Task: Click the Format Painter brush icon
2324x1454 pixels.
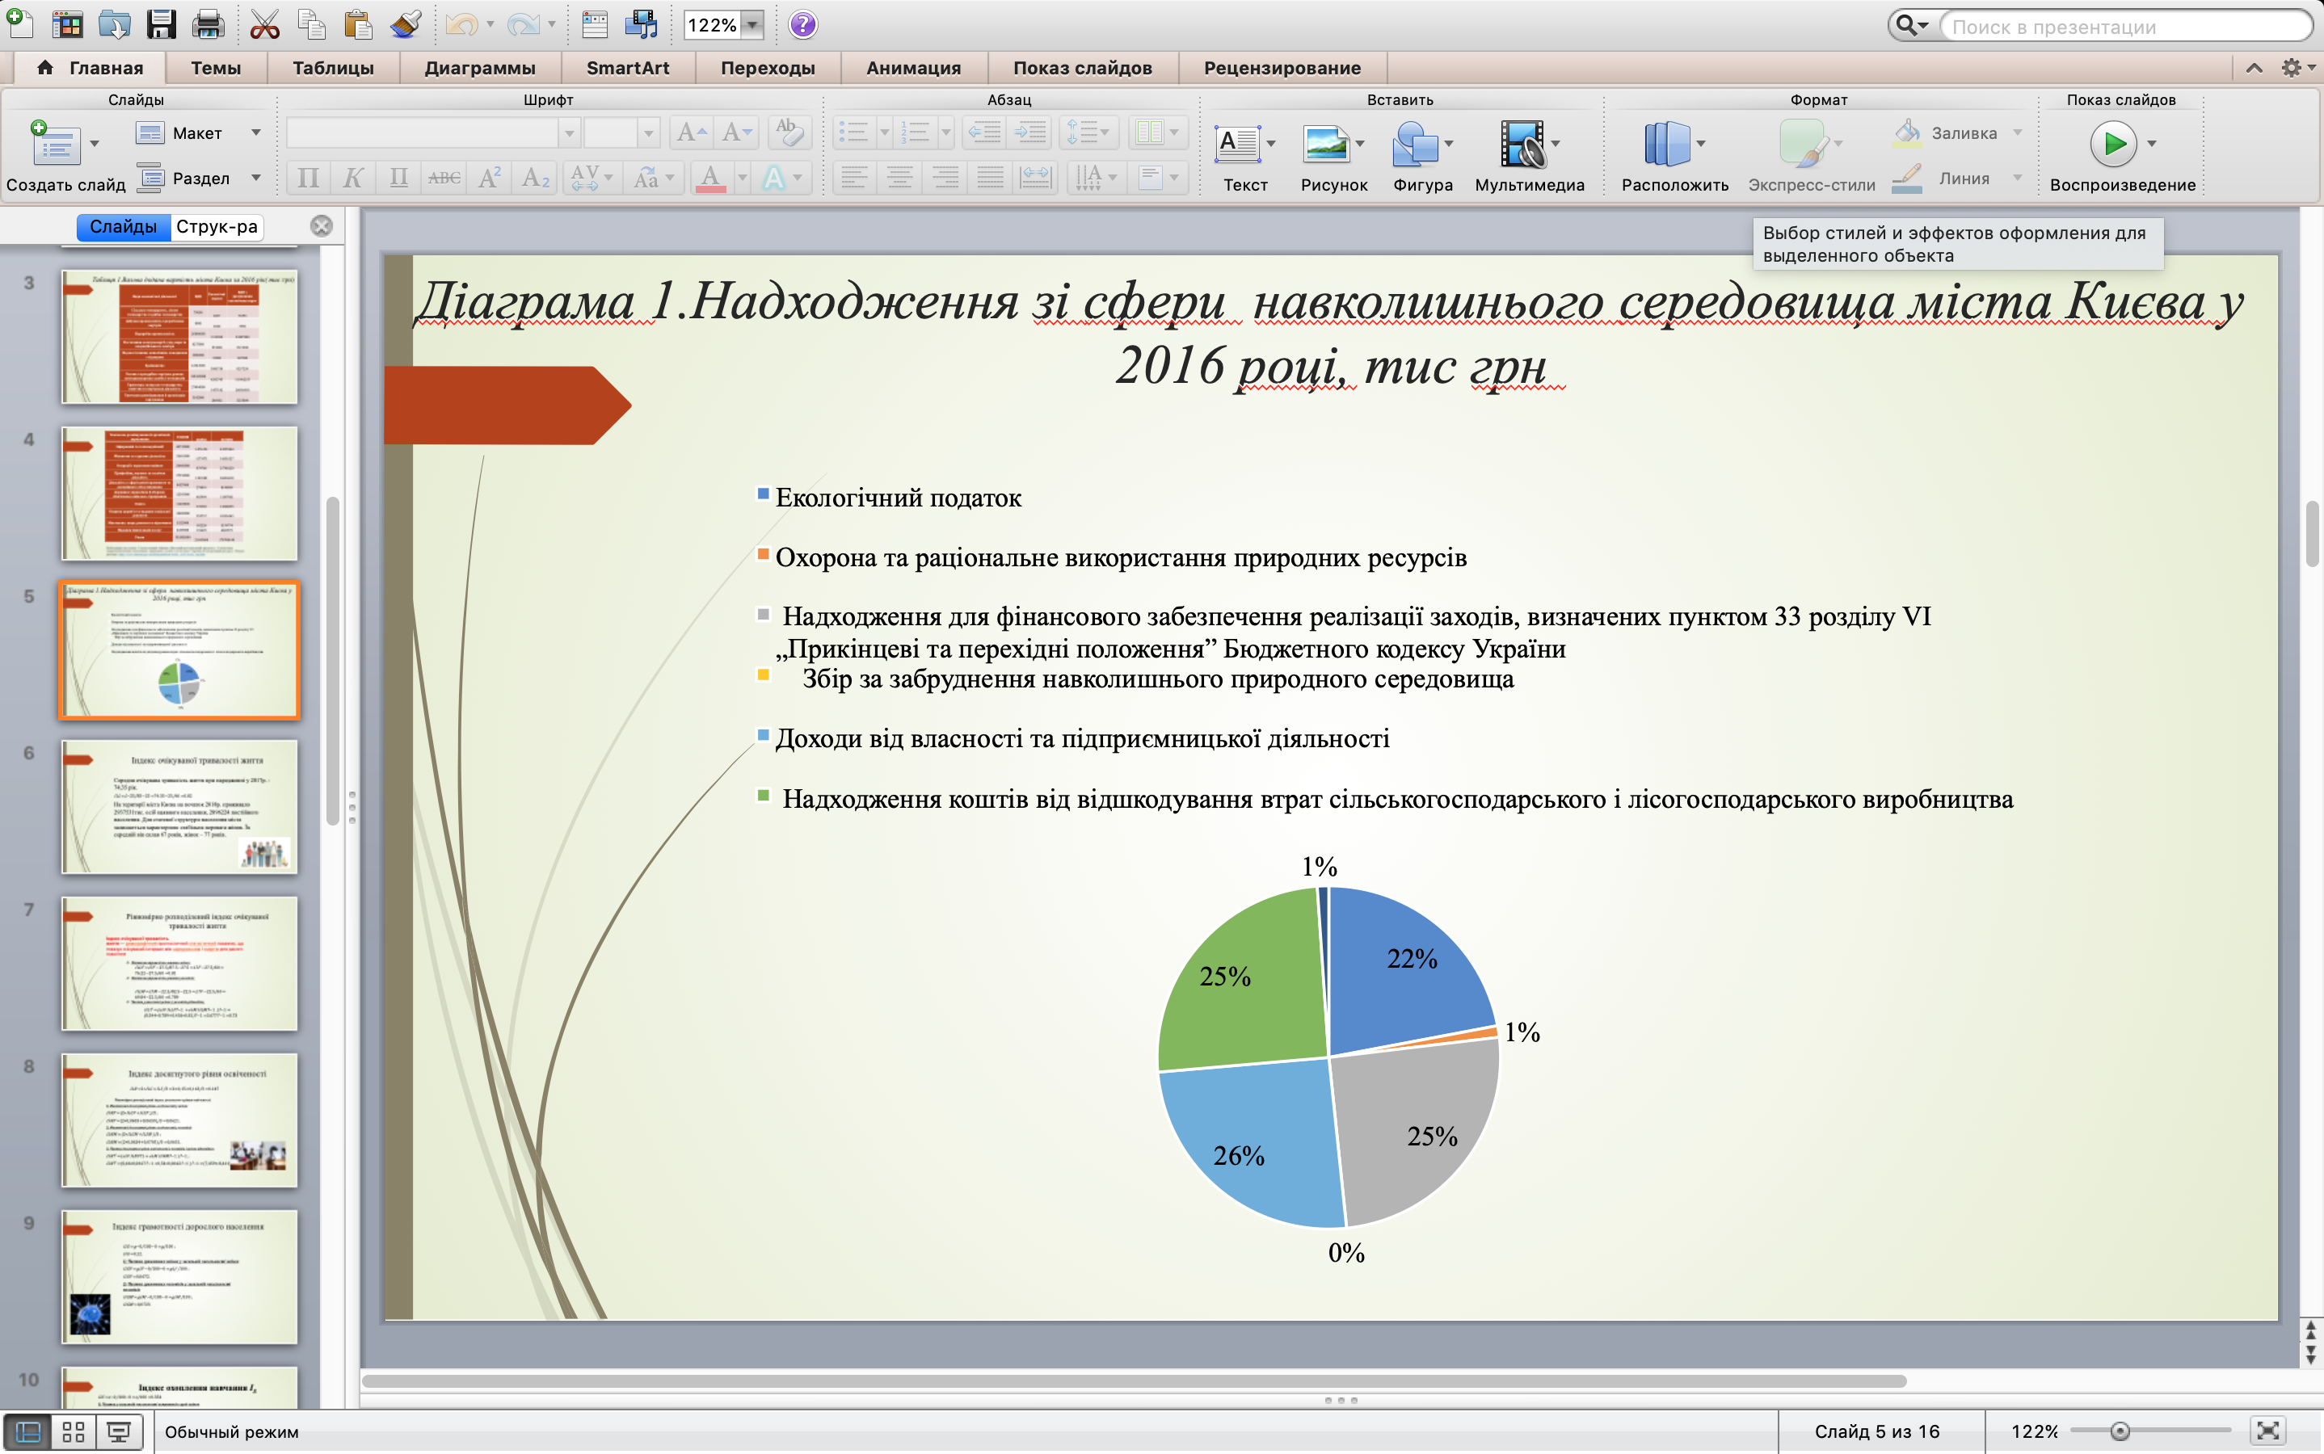Action: (406, 24)
